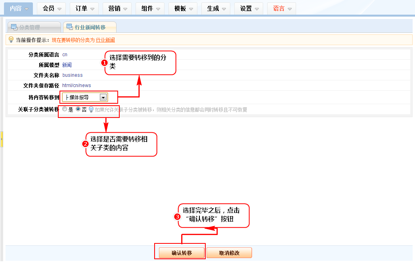Open the 会员 menu
This screenshot has height=262, width=415.
(x=51, y=8)
